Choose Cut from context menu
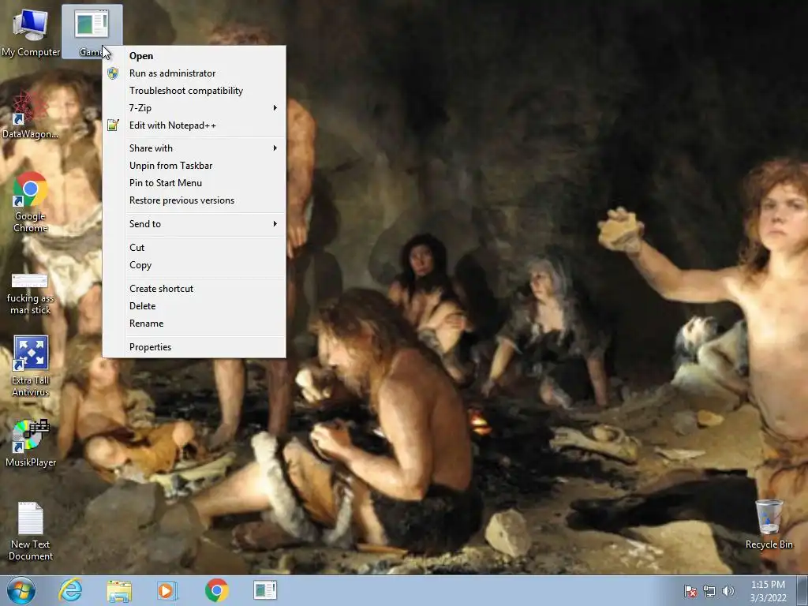Image resolution: width=808 pixels, height=606 pixels. 194,247
